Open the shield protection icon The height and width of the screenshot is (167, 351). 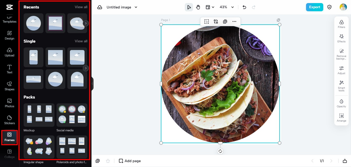(330, 7)
